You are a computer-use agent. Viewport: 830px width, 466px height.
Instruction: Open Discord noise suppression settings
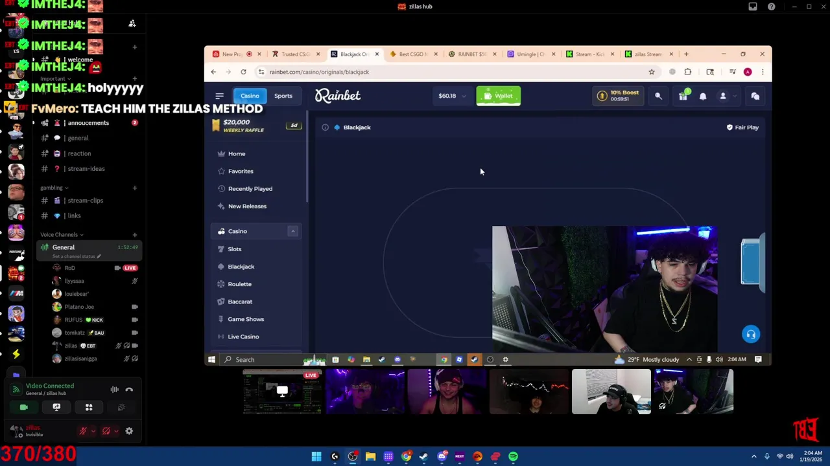point(114,390)
